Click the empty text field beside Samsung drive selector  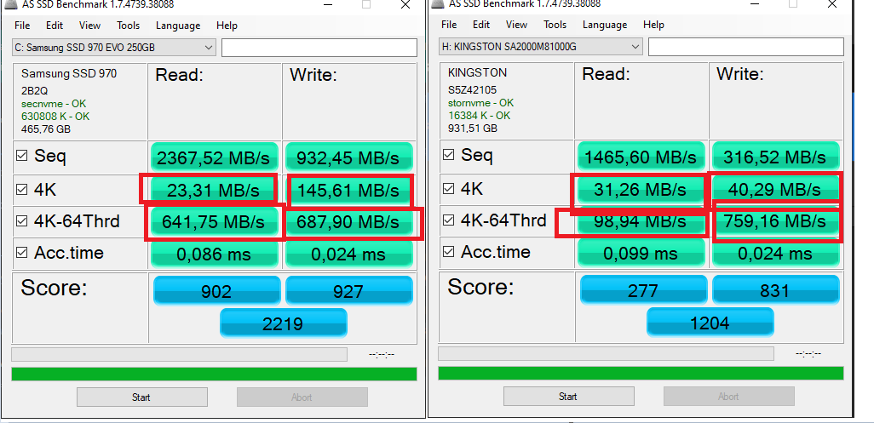[x=319, y=48]
